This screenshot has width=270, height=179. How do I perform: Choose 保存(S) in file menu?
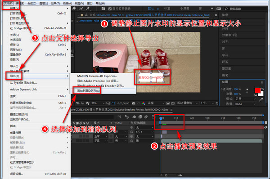(x=37, y=45)
